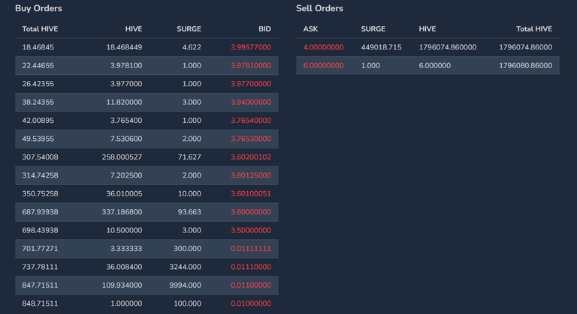Image resolution: width=577 pixels, height=314 pixels.
Task: Pick the 3.60200102 bid order
Action: pyautogui.click(x=147, y=157)
